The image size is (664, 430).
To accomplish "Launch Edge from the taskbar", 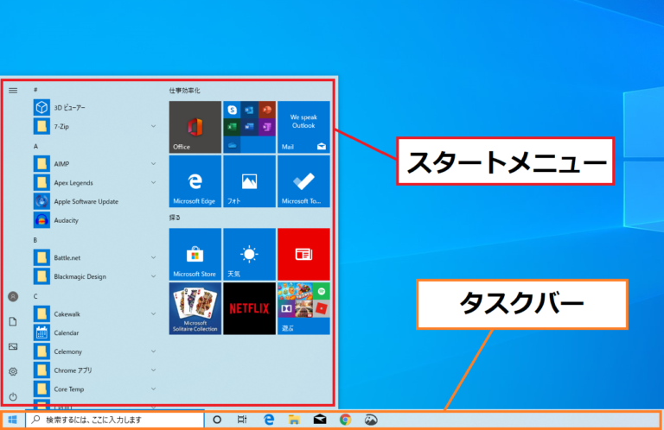I will coord(269,420).
